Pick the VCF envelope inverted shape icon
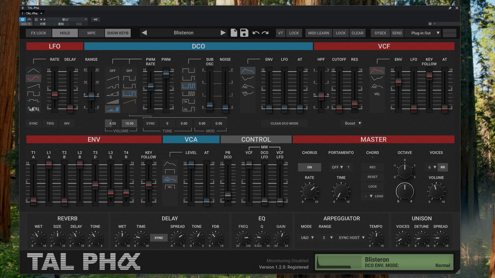 coord(377,78)
